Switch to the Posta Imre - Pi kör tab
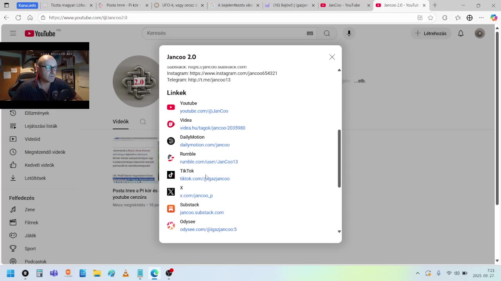Screen dimensions: 501x281 (124, 5)
